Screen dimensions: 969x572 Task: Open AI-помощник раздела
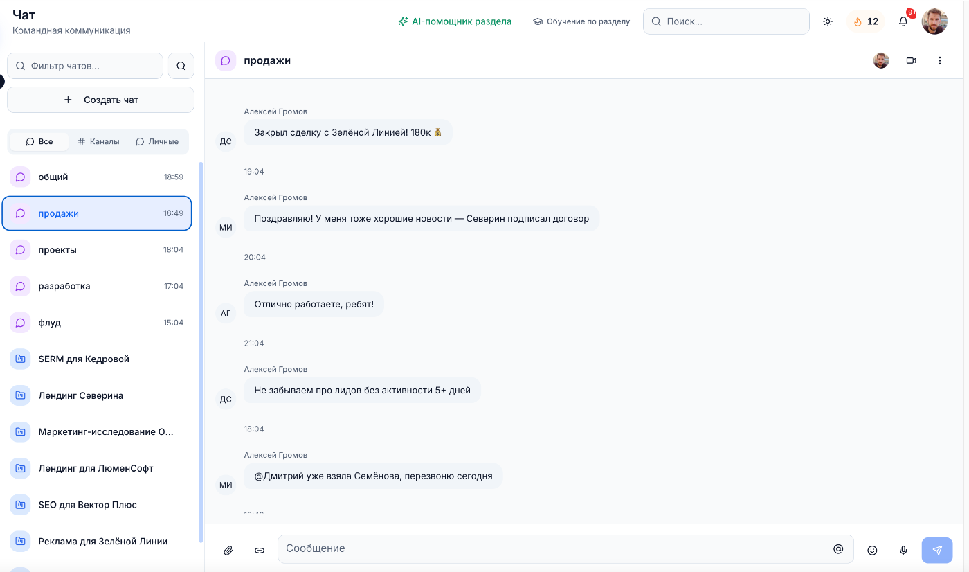455,21
